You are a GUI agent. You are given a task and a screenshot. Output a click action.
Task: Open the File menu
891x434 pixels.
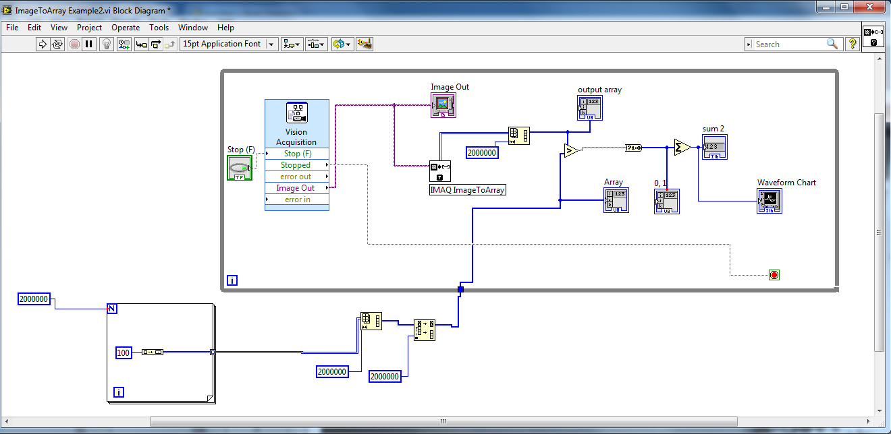(12, 28)
